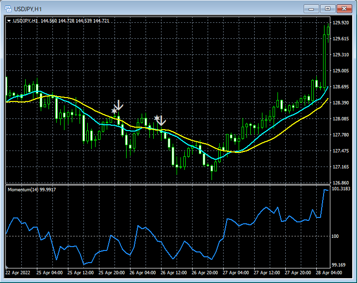This screenshot has height=283, width=358.
Task: Click the 101.3183 momentum scale value
Action: [x=341, y=189]
